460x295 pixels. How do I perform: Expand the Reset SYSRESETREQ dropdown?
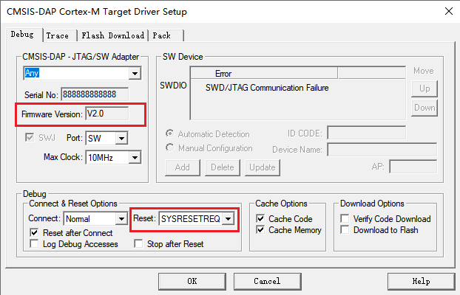coord(229,219)
